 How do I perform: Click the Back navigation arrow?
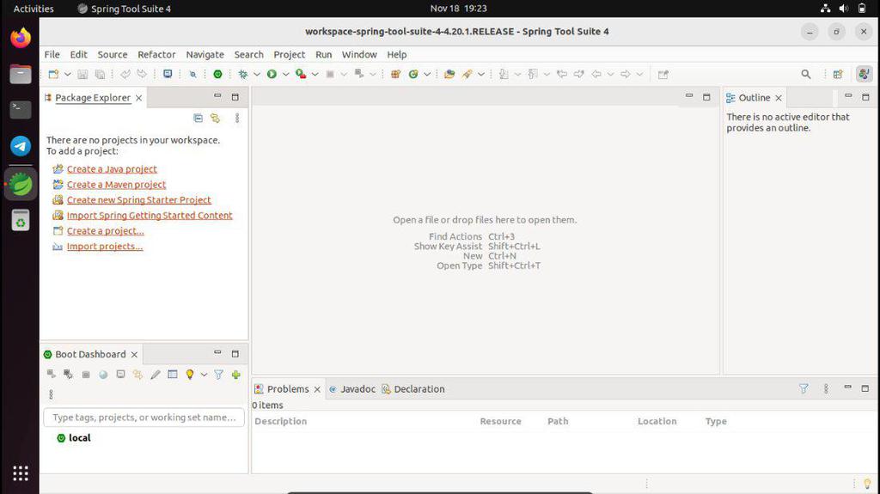point(596,74)
